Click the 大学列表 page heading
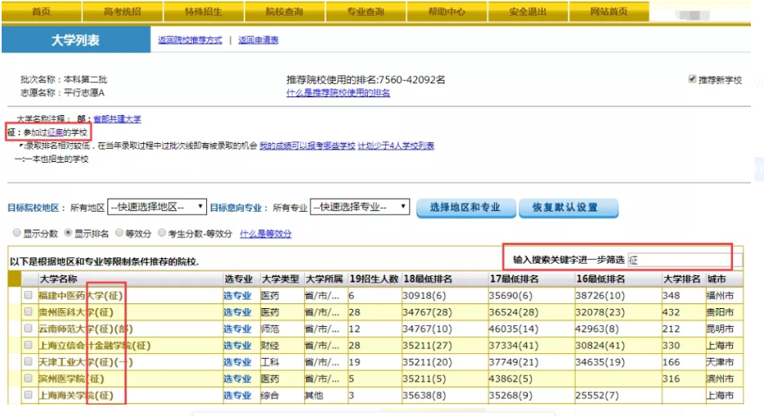Viewport: 764px width, 416px height. click(x=75, y=40)
